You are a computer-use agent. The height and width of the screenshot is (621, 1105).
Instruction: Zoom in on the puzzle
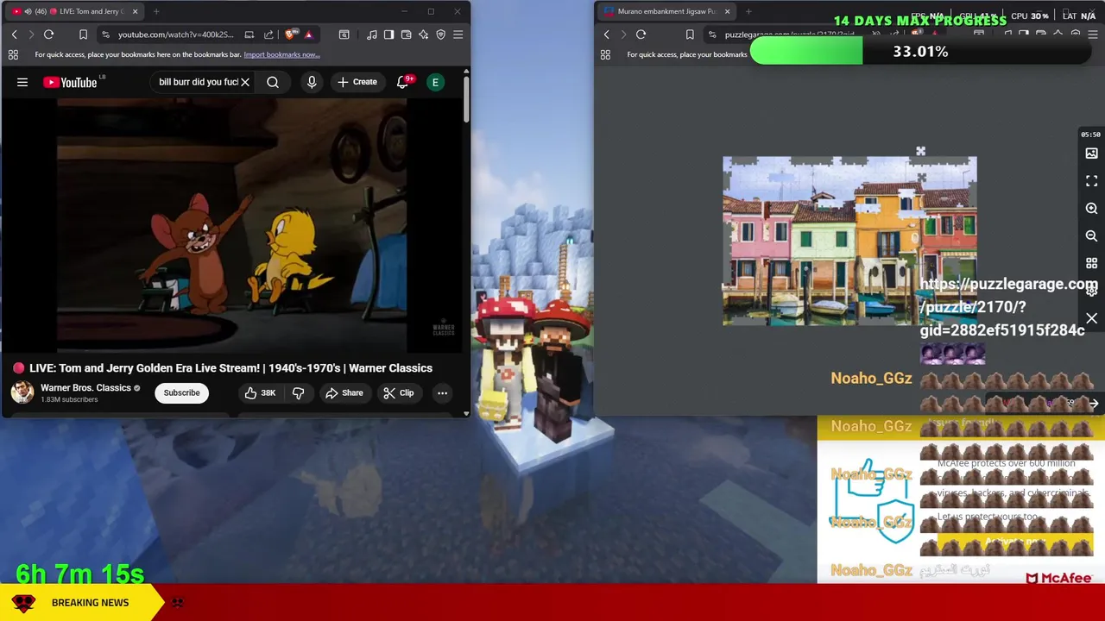(x=1091, y=209)
